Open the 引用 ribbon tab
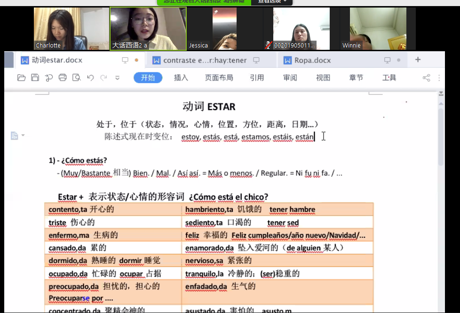 (x=257, y=78)
